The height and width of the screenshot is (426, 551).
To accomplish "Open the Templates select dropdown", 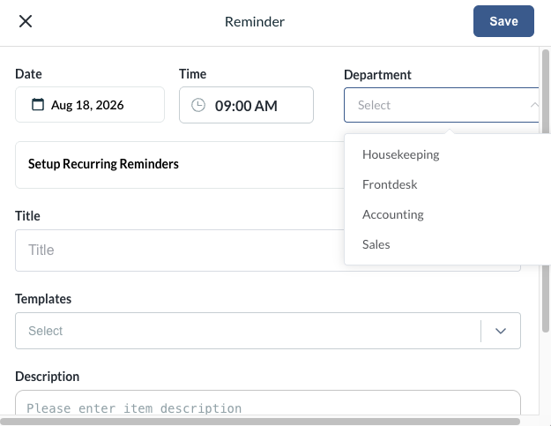I will tap(268, 331).
